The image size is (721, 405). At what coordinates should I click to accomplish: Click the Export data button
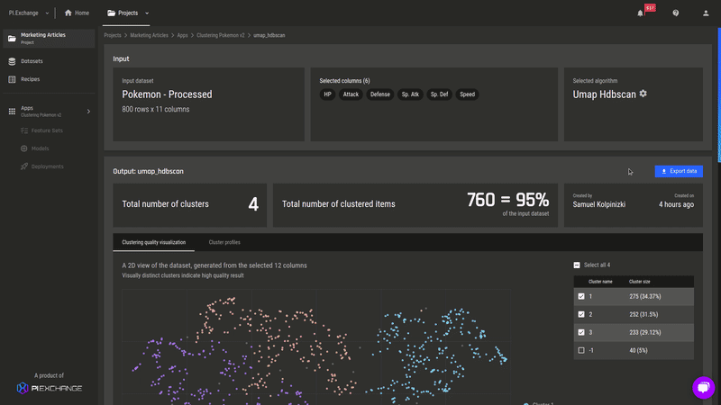pos(679,171)
